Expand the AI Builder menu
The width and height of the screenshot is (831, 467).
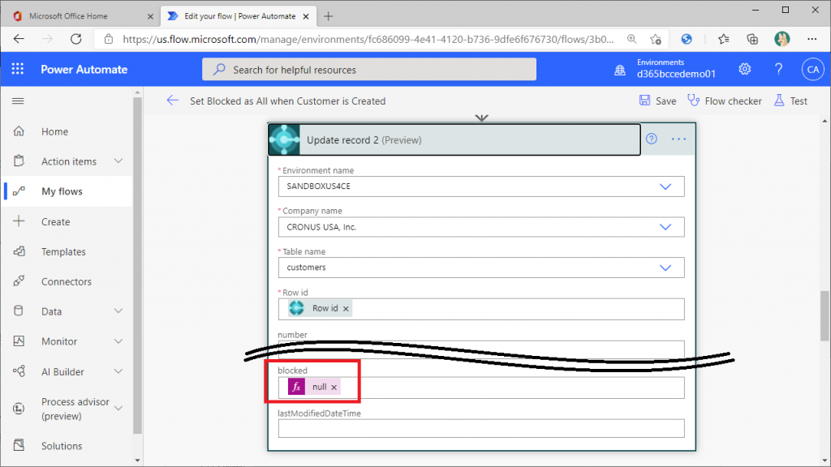pos(118,371)
